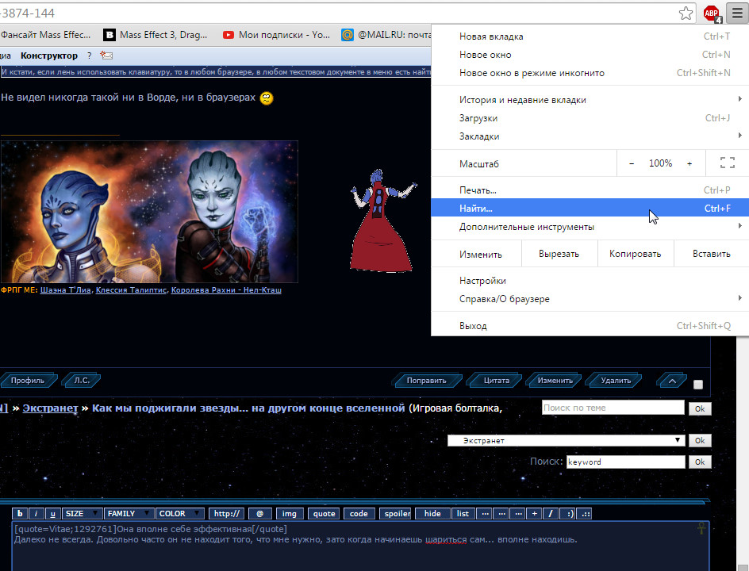Screen dimensions: 749x571
Task: Expand История и недавние вкладки submenu
Action: click(x=590, y=100)
